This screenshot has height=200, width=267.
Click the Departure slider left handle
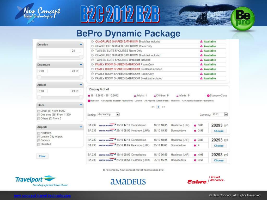pyautogui.click(x=39, y=77)
